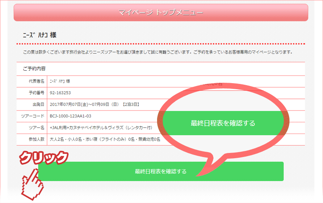Click the welcome paragraph starting with この度は
This screenshot has height=203, width=323.
click(x=158, y=52)
